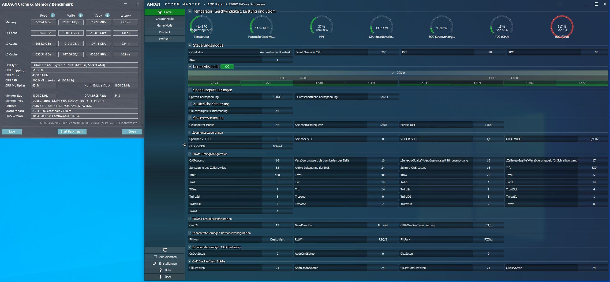Click the Maximale Geschwindigkeit gauge

(261, 27)
